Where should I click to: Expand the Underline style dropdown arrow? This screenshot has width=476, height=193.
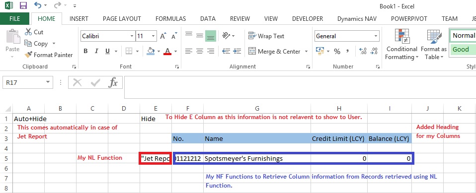[x=115, y=51]
